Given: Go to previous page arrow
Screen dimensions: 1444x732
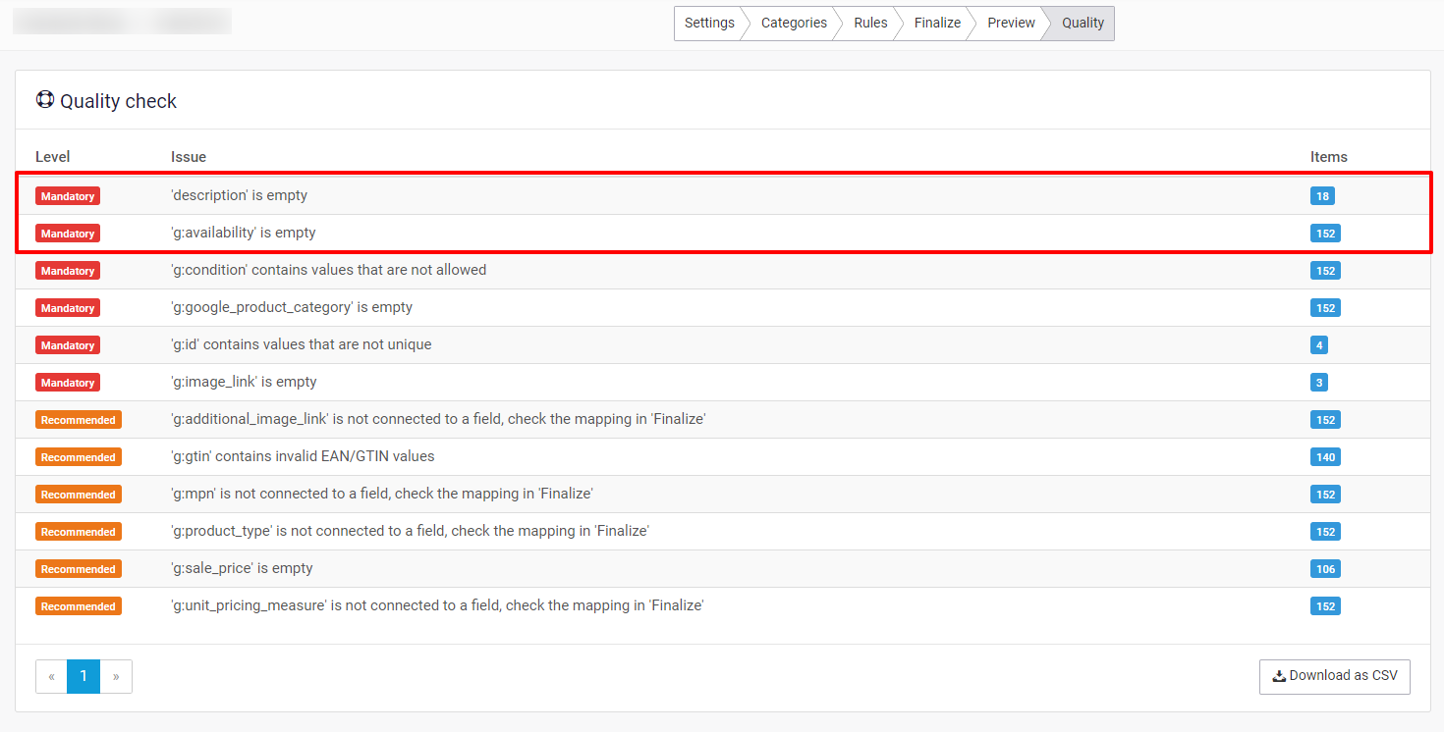Looking at the screenshot, I should pyautogui.click(x=51, y=676).
